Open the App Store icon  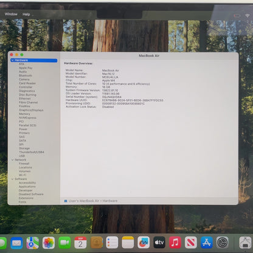tap(207, 242)
